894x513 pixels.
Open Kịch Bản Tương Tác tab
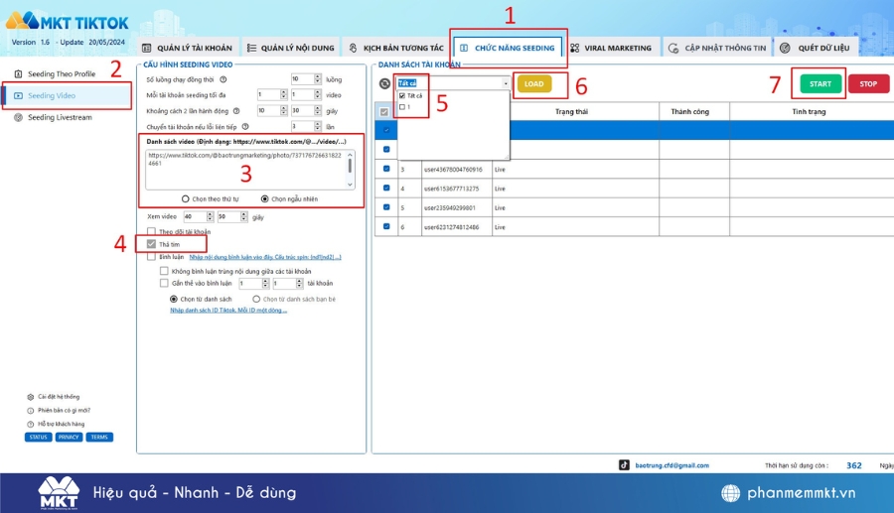click(x=395, y=48)
